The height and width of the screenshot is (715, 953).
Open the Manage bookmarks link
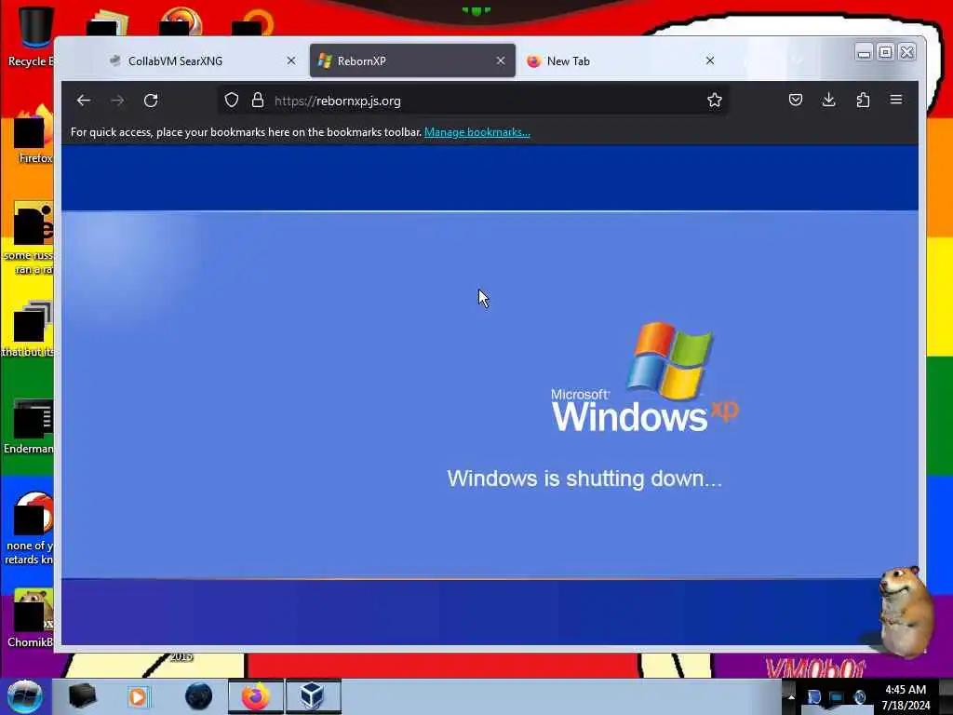tap(477, 132)
